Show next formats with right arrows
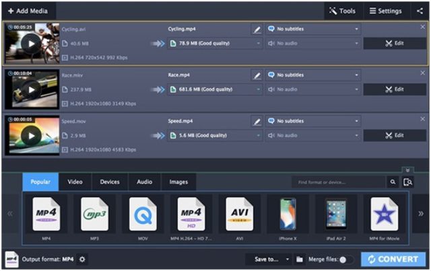Viewport: 431px width, 271px height. click(x=420, y=214)
